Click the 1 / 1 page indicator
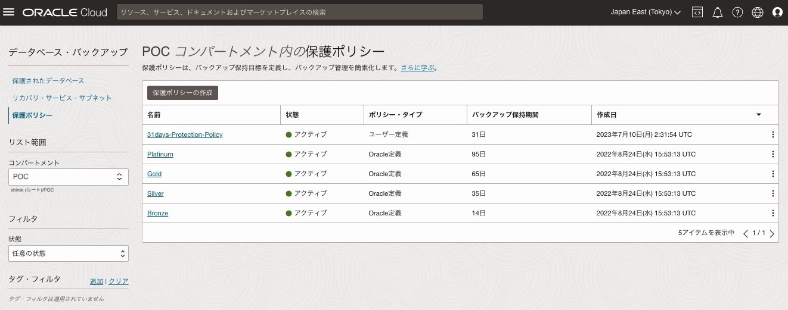This screenshot has height=310, width=788. 759,233
